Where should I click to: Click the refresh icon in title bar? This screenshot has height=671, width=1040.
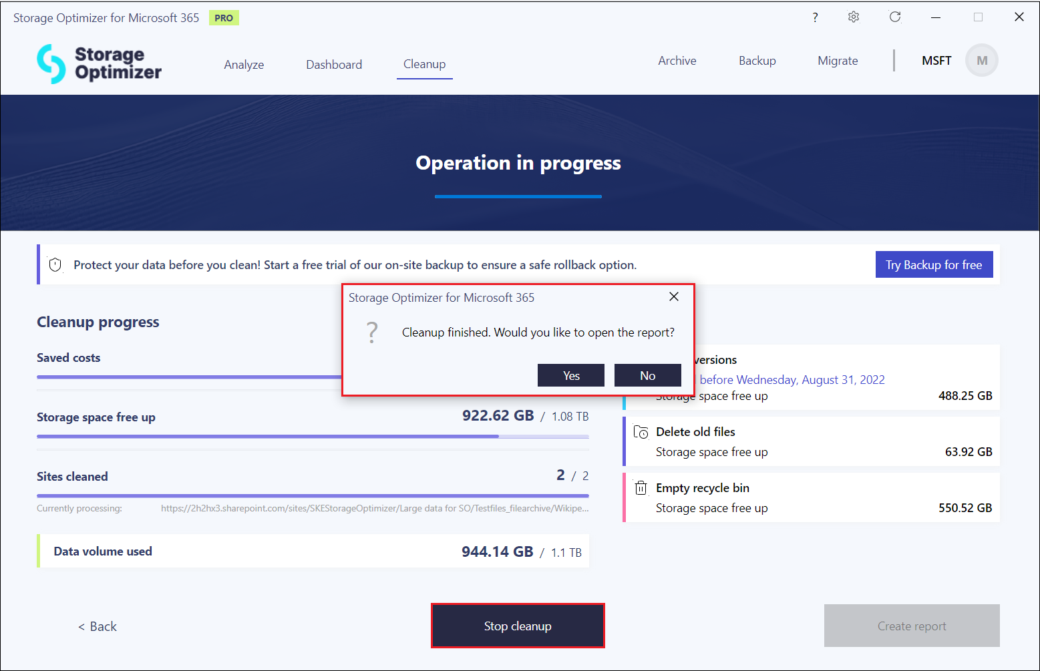895,17
